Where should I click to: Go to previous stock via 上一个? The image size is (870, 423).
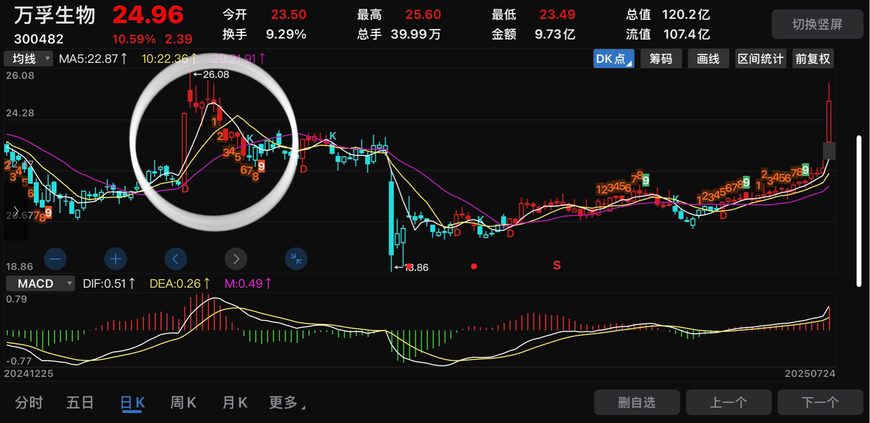tap(728, 403)
